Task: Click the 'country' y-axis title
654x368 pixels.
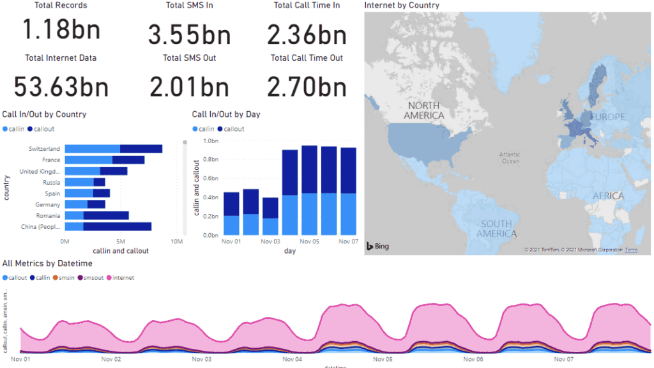Action: click(x=6, y=188)
